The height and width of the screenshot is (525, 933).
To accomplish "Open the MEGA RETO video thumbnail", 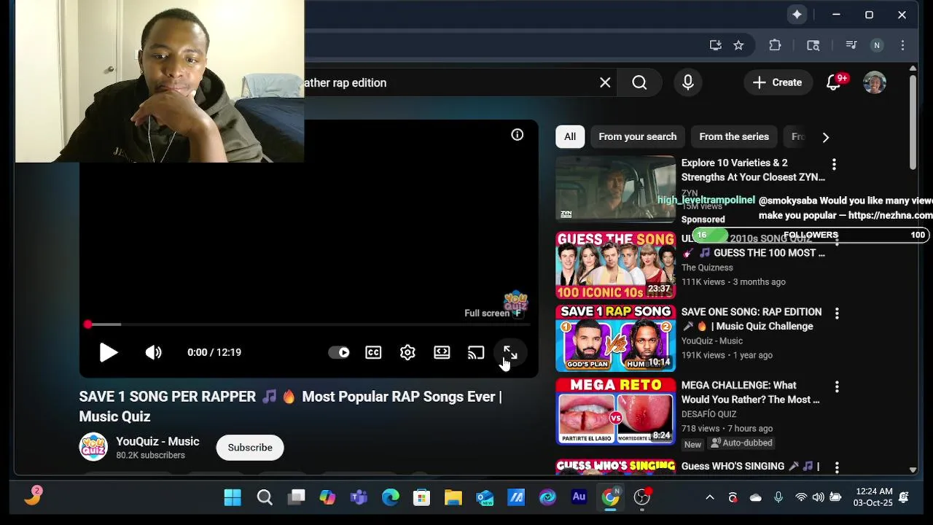I will click(616, 411).
